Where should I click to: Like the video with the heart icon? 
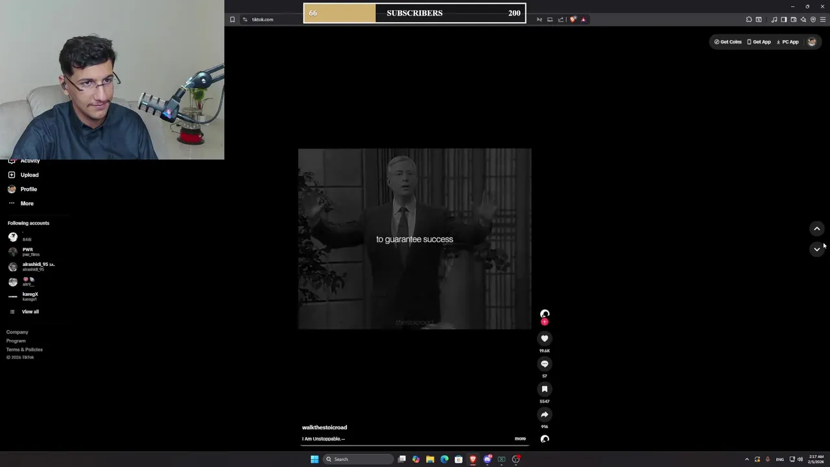[x=545, y=339]
